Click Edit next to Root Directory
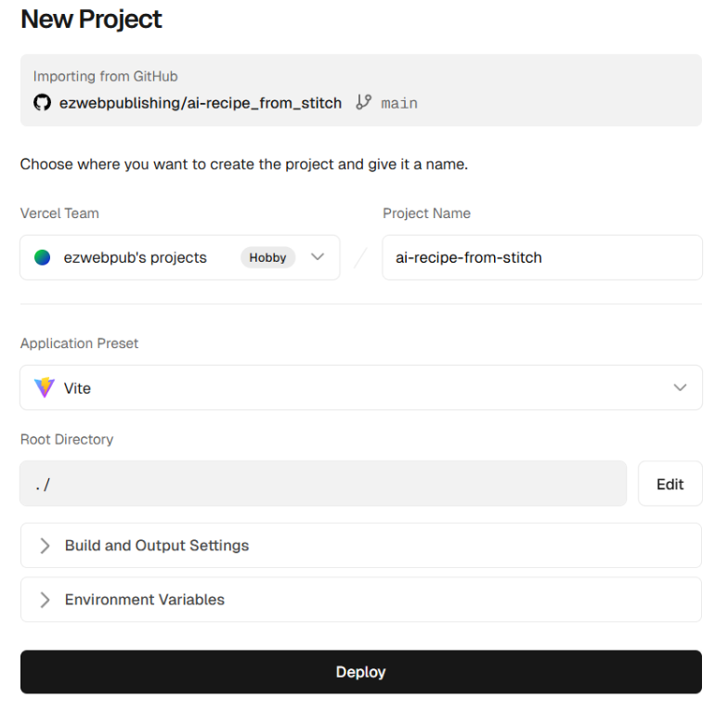 669,484
